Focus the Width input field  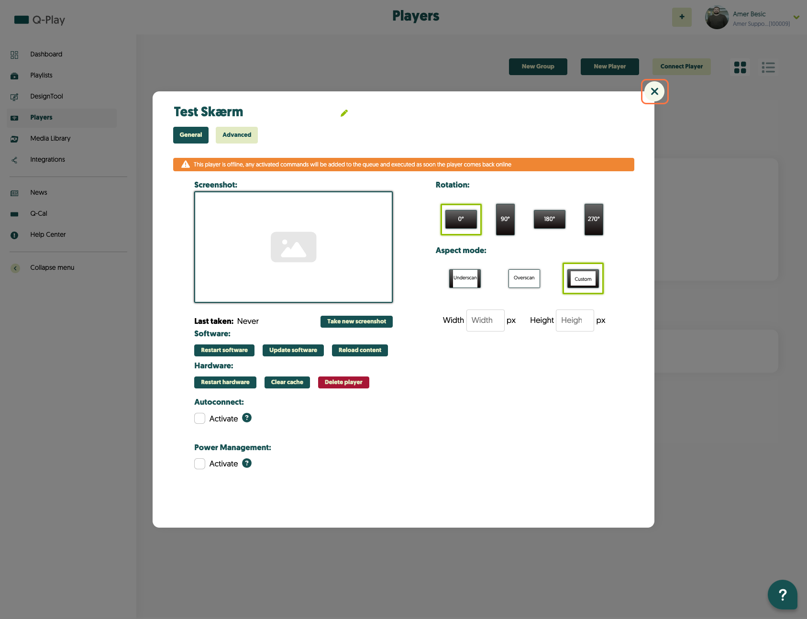click(x=486, y=321)
